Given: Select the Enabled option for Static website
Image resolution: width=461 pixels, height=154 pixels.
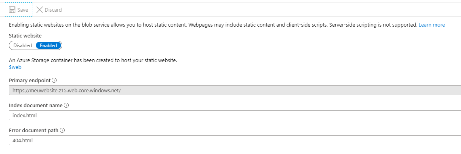Looking at the screenshot, I should click(x=48, y=46).
